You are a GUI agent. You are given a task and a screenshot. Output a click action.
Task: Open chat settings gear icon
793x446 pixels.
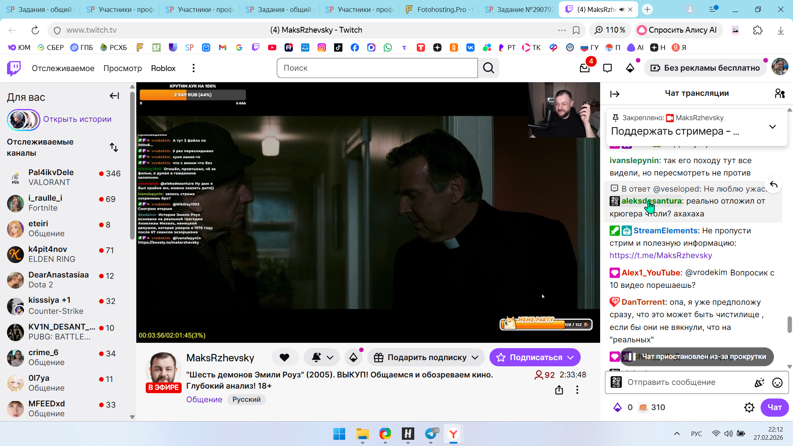(749, 408)
